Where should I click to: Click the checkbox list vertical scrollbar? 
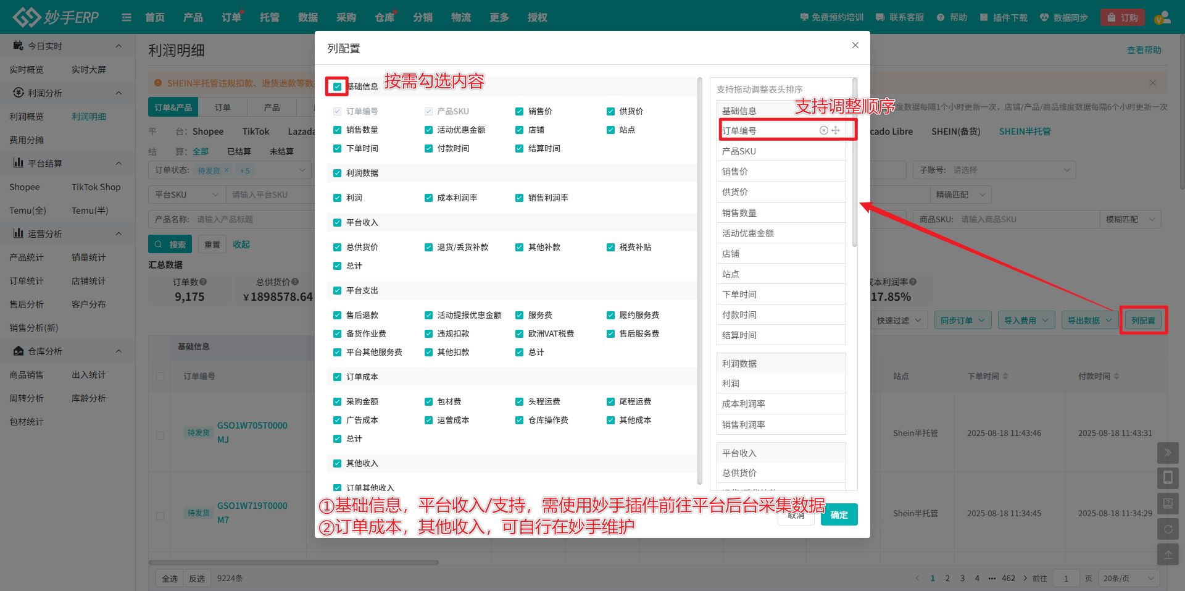click(x=699, y=278)
